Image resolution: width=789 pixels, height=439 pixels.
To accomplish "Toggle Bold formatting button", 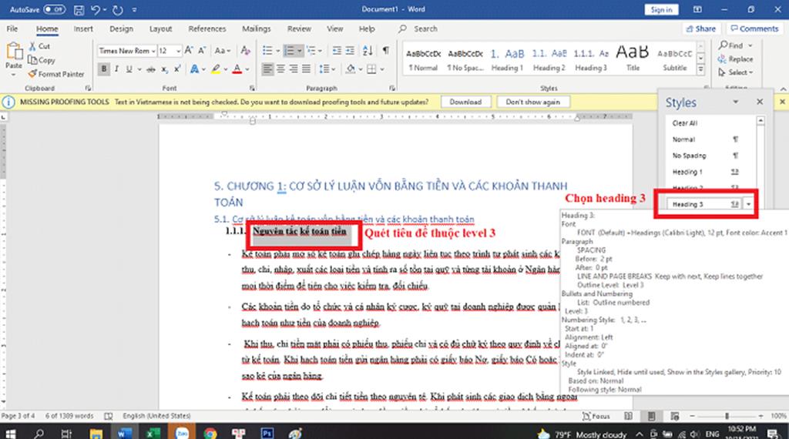I will tap(104, 69).
